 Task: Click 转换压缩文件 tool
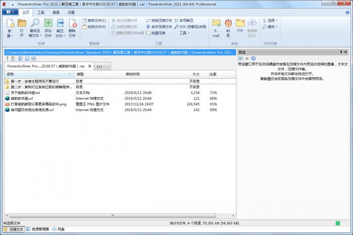pos(159,21)
